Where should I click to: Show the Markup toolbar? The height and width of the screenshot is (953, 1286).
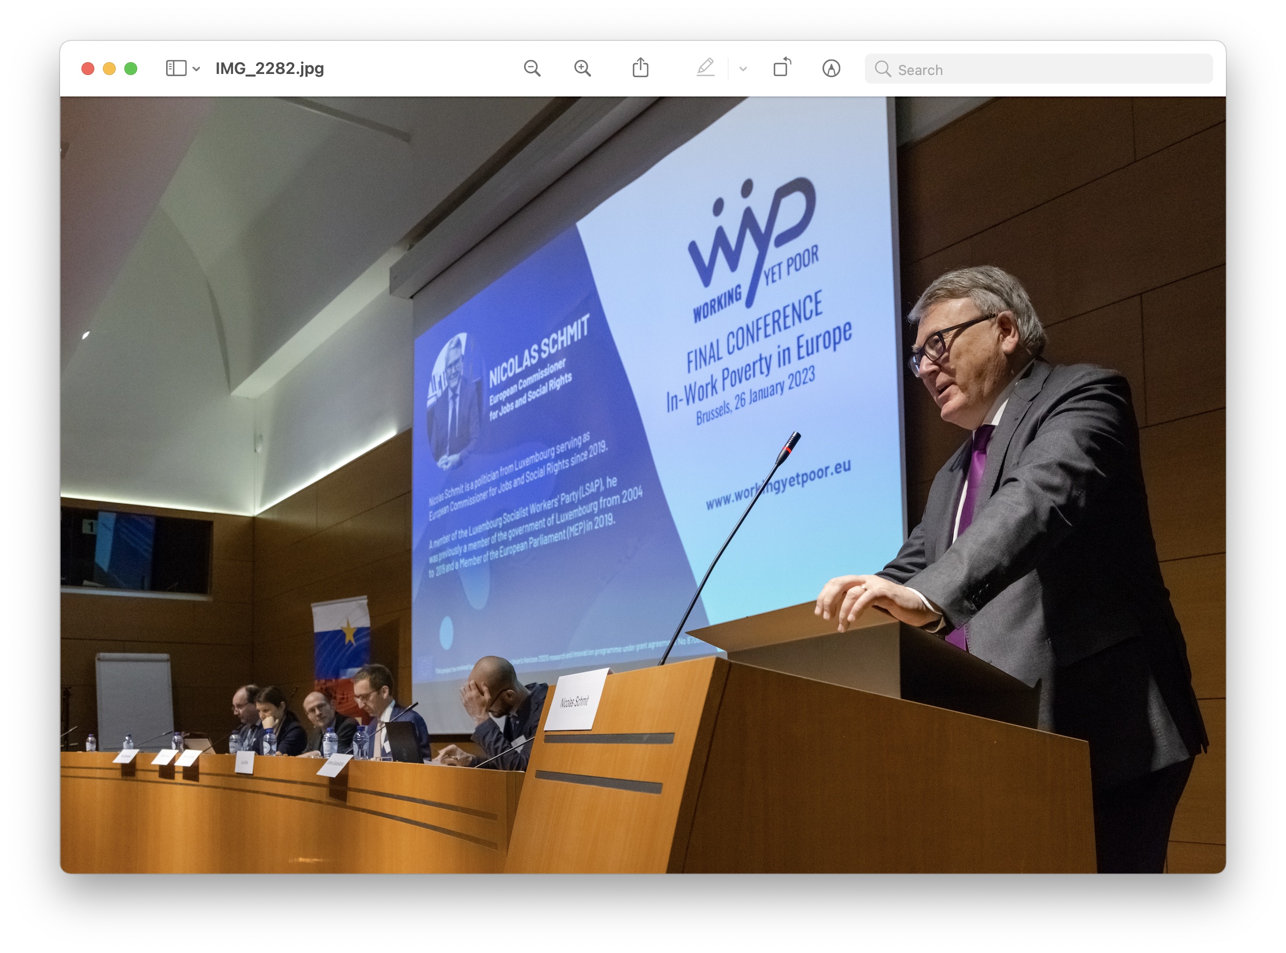click(x=831, y=69)
